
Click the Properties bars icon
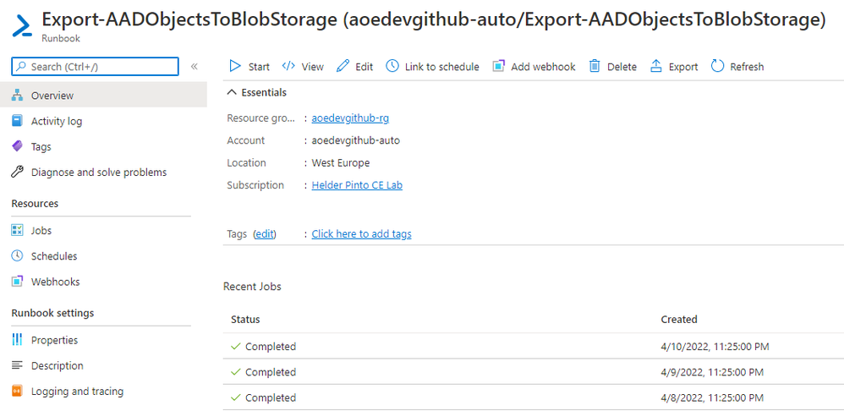point(17,339)
